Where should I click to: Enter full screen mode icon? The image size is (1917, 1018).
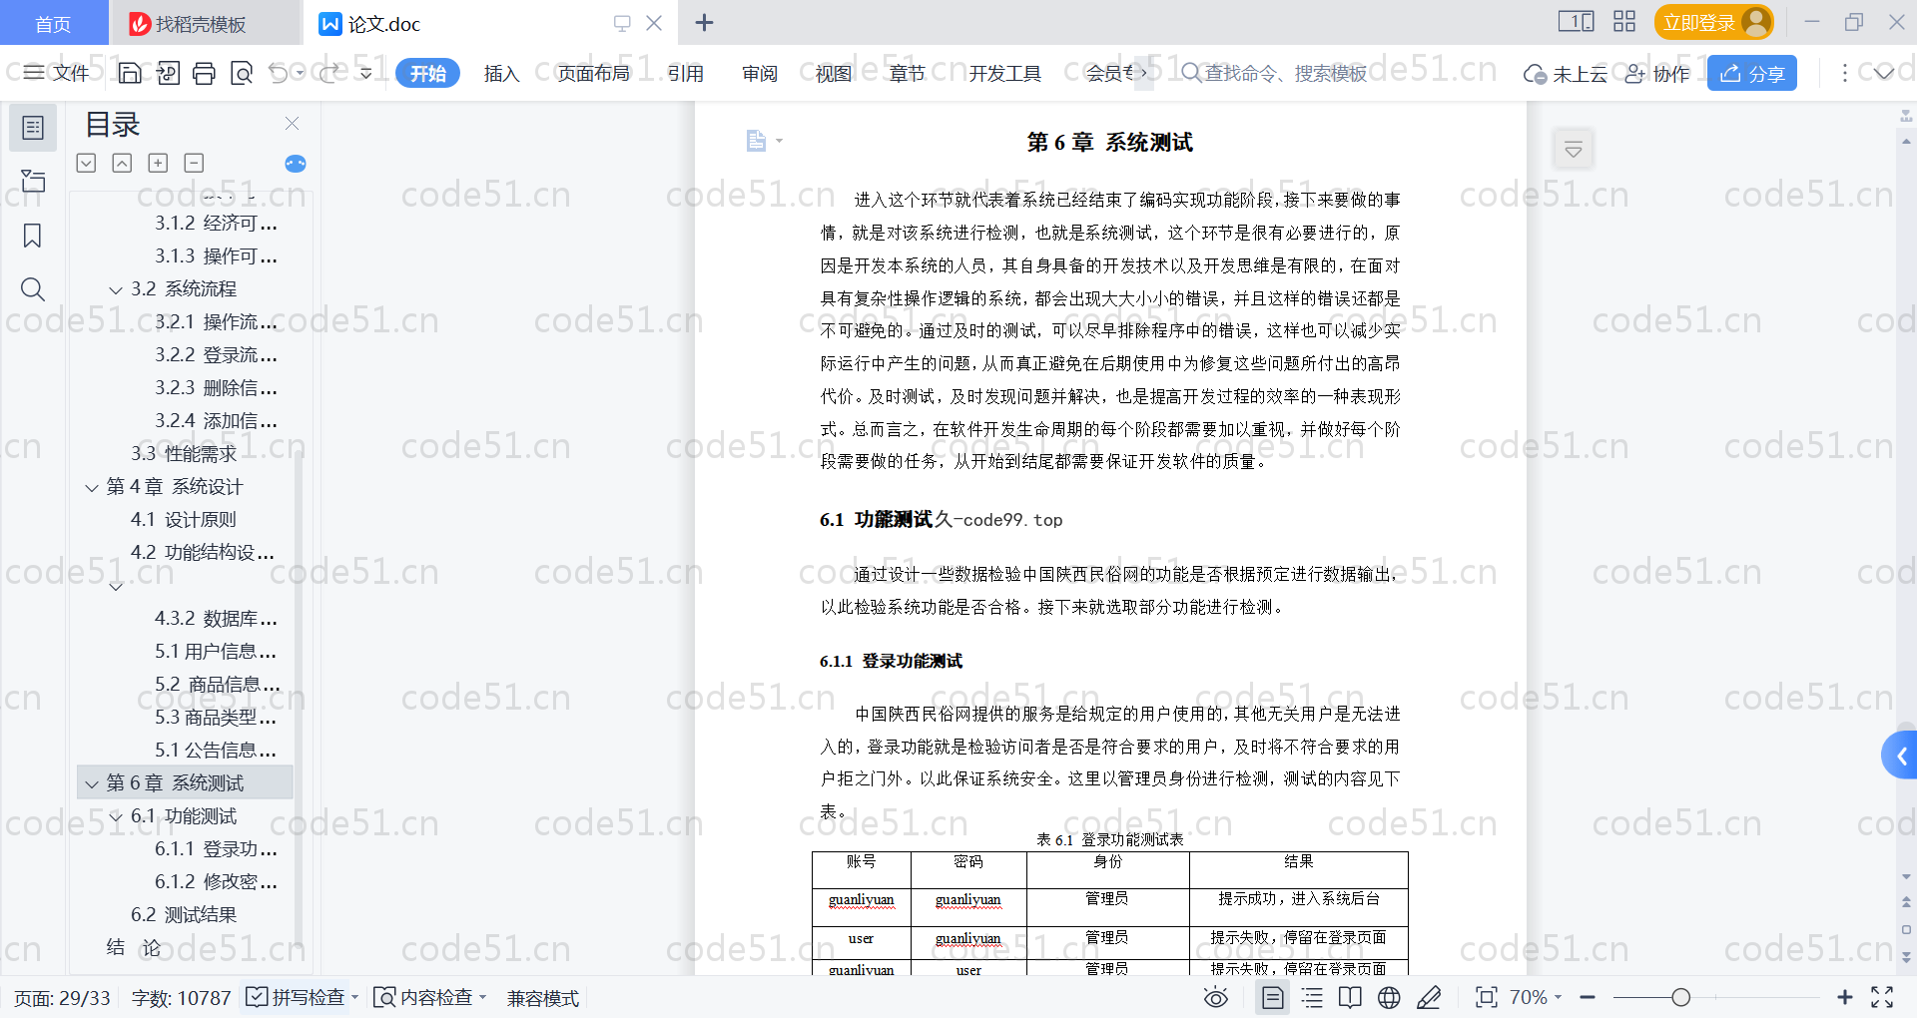(x=1882, y=997)
